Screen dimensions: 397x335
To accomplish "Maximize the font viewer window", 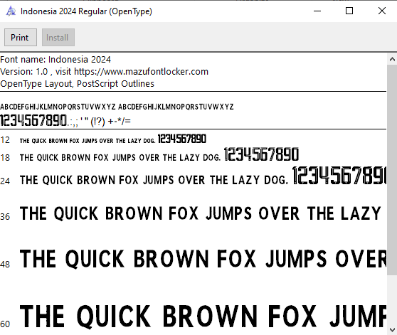I will (349, 11).
